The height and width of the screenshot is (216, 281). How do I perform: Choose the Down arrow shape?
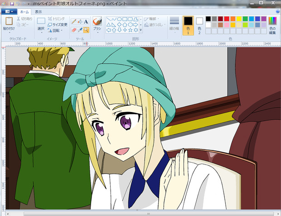[120, 30]
